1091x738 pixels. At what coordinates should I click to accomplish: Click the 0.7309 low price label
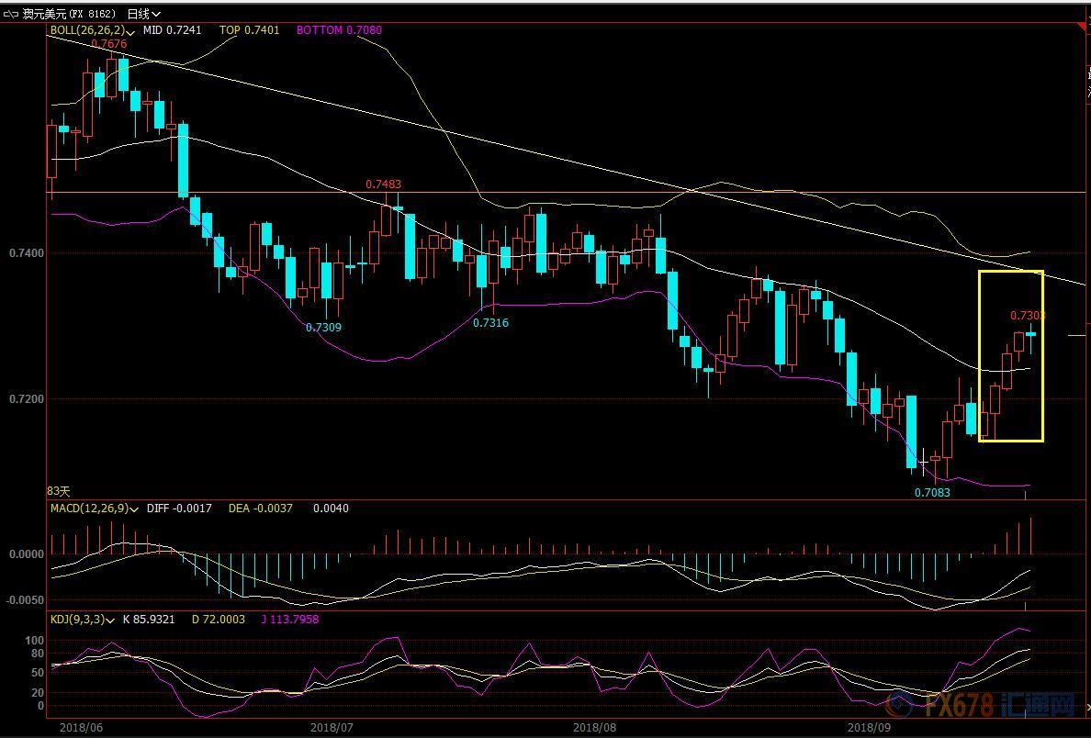pyautogui.click(x=323, y=327)
